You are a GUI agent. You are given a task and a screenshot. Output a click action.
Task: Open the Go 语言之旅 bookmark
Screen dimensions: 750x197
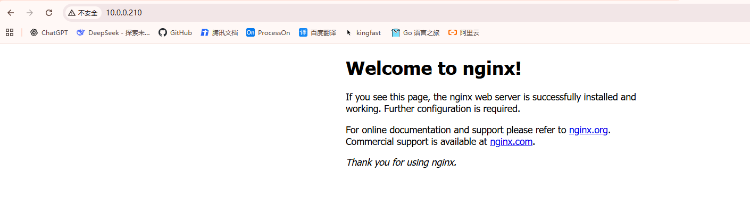click(415, 32)
